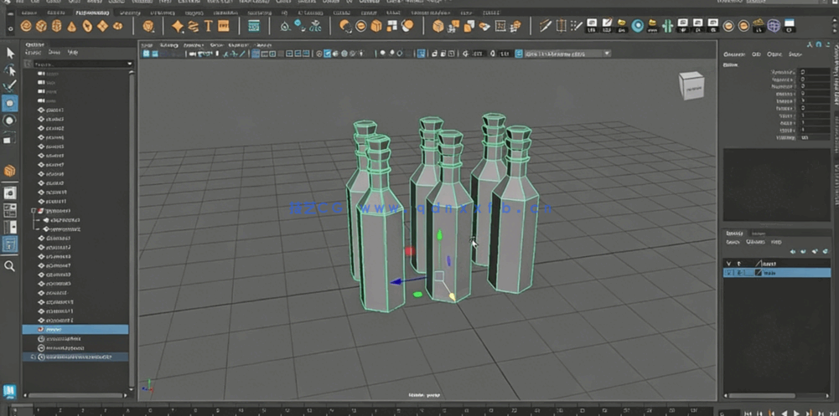Toggle the V visibility box for selected layer
The height and width of the screenshot is (416, 839).
pyautogui.click(x=728, y=273)
